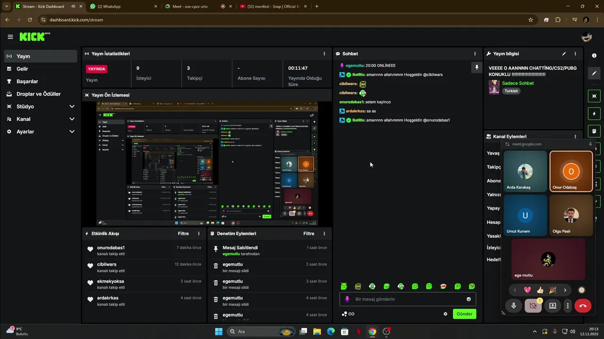Click the Kick logo
This screenshot has height=339, width=604.
pyautogui.click(x=34, y=37)
